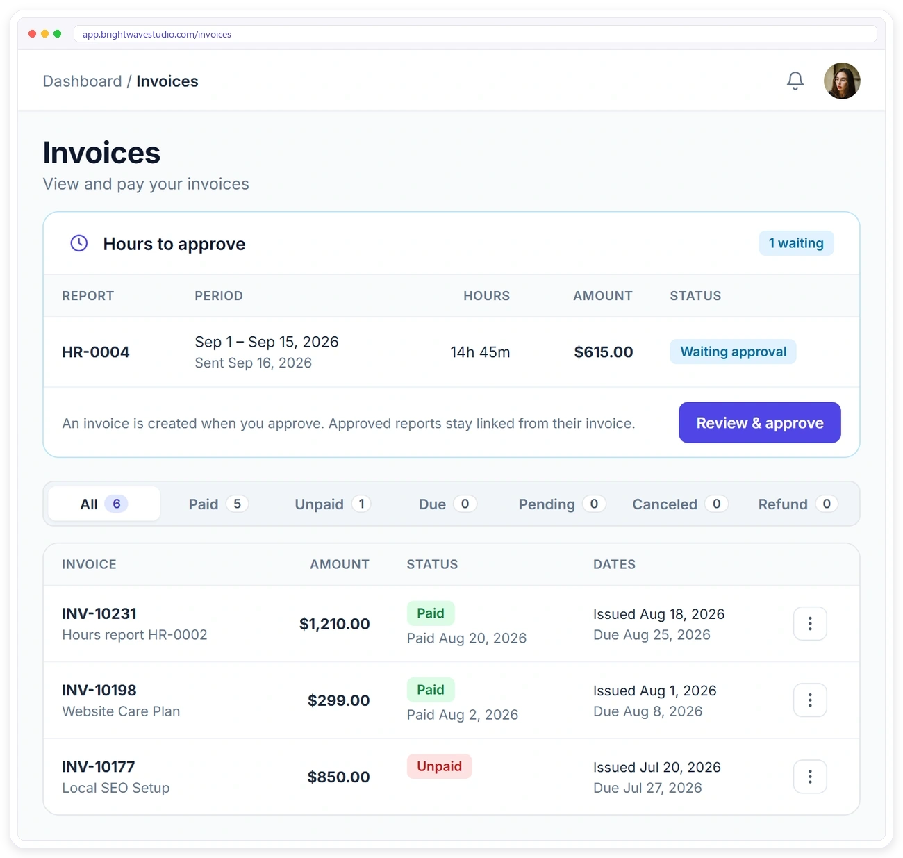Click Due Jul 27, 2026 date
The width and height of the screenshot is (903, 858).
[x=647, y=787]
